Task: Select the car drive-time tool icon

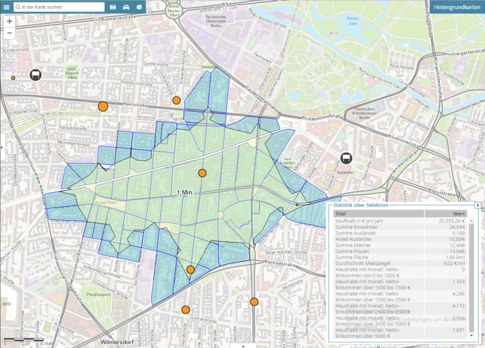Action: (126, 7)
